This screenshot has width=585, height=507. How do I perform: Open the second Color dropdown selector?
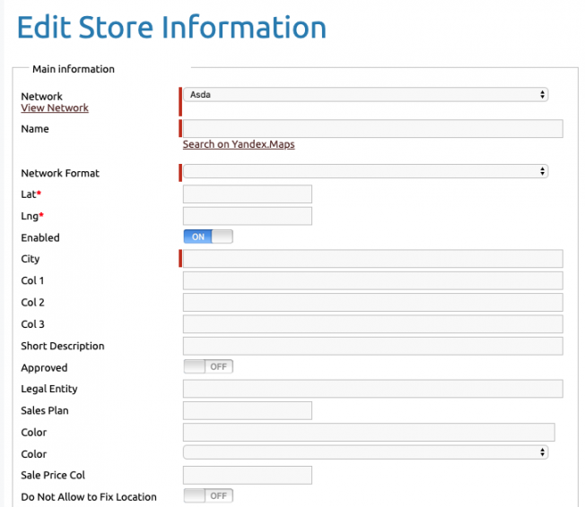(366, 452)
